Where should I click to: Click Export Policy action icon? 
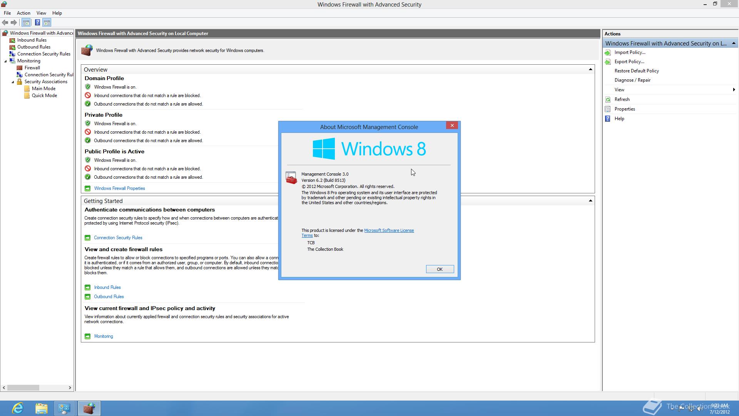coord(608,62)
